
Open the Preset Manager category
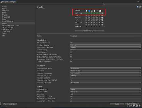(x=8, y=21)
